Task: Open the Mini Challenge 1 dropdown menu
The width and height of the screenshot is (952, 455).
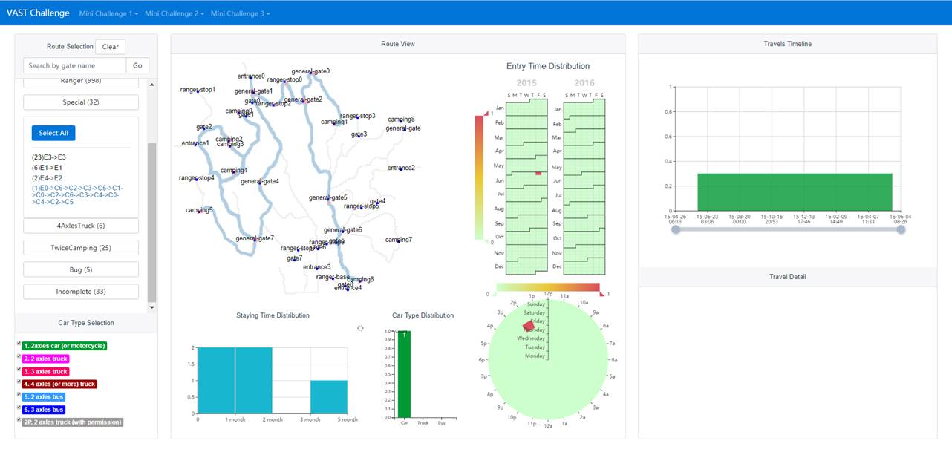Action: (x=107, y=13)
